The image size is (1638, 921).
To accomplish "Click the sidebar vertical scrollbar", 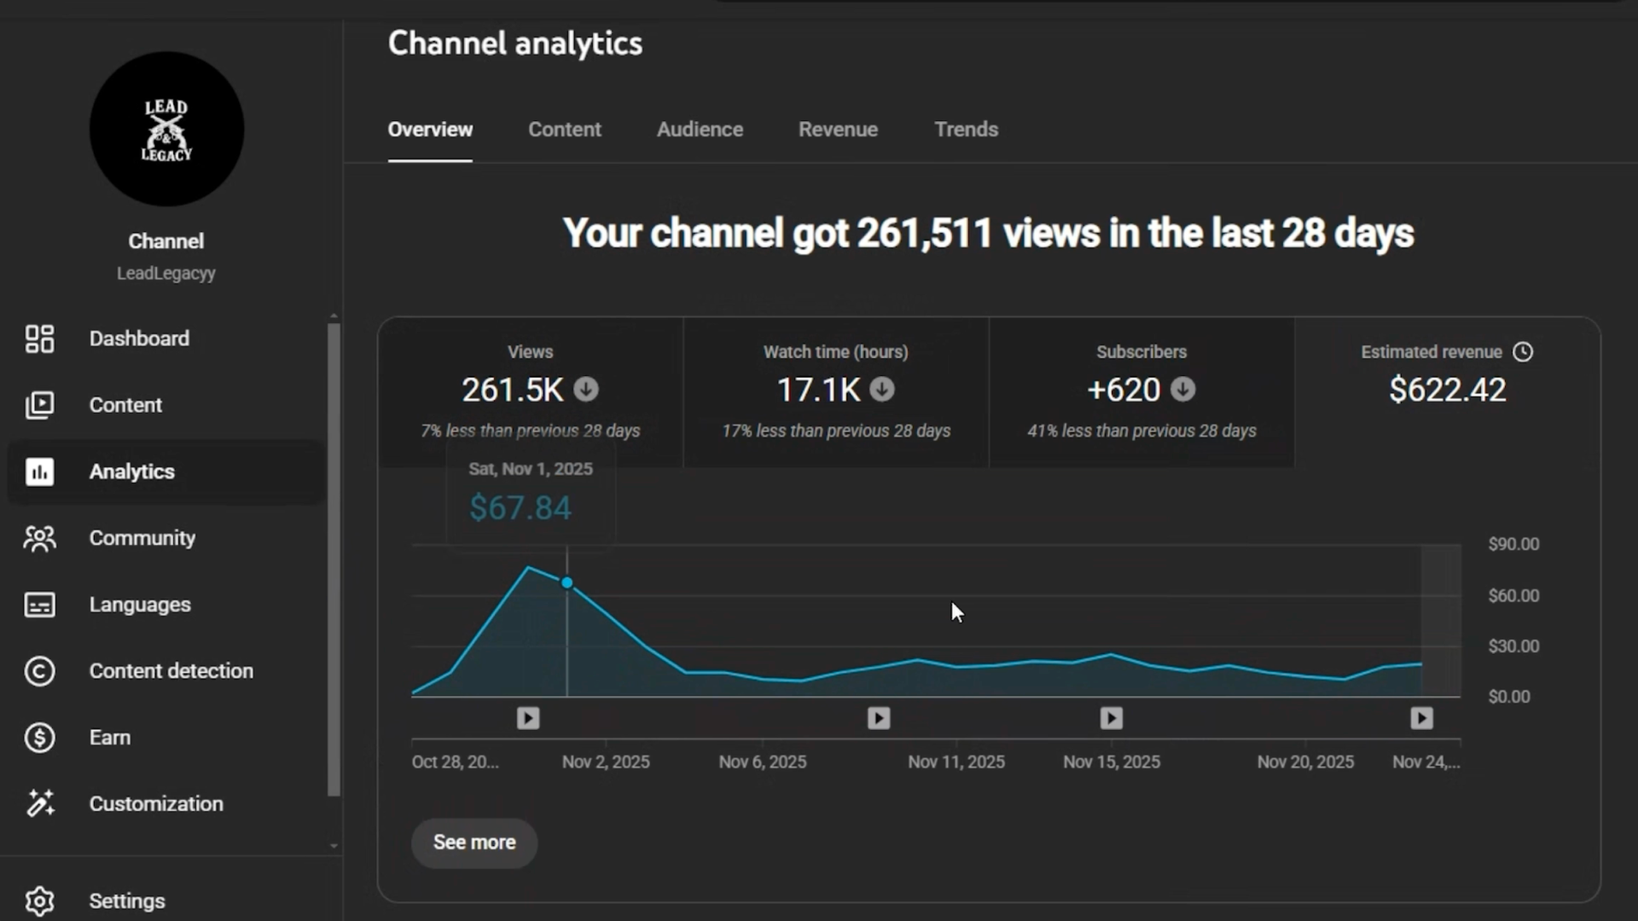I will tap(334, 559).
